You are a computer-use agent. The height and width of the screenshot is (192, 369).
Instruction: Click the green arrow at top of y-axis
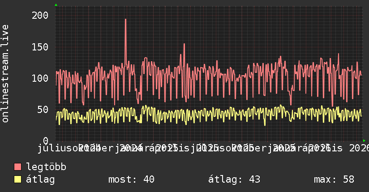[x=56, y=5]
